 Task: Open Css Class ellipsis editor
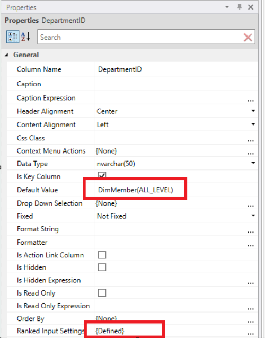pyautogui.click(x=251, y=141)
